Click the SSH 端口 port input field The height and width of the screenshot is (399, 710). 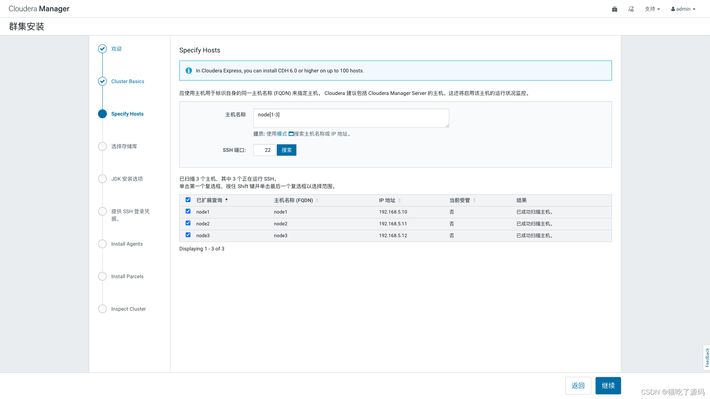point(264,150)
